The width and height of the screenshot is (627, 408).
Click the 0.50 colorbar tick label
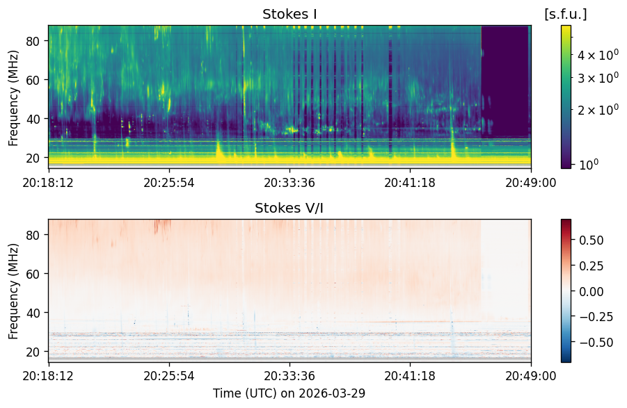tap(591, 240)
